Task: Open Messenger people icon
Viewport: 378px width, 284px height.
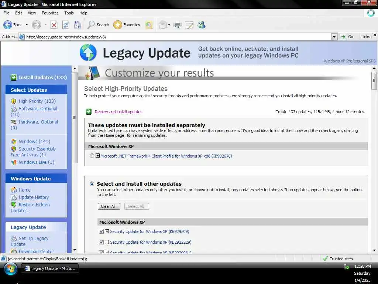Action: point(201,25)
